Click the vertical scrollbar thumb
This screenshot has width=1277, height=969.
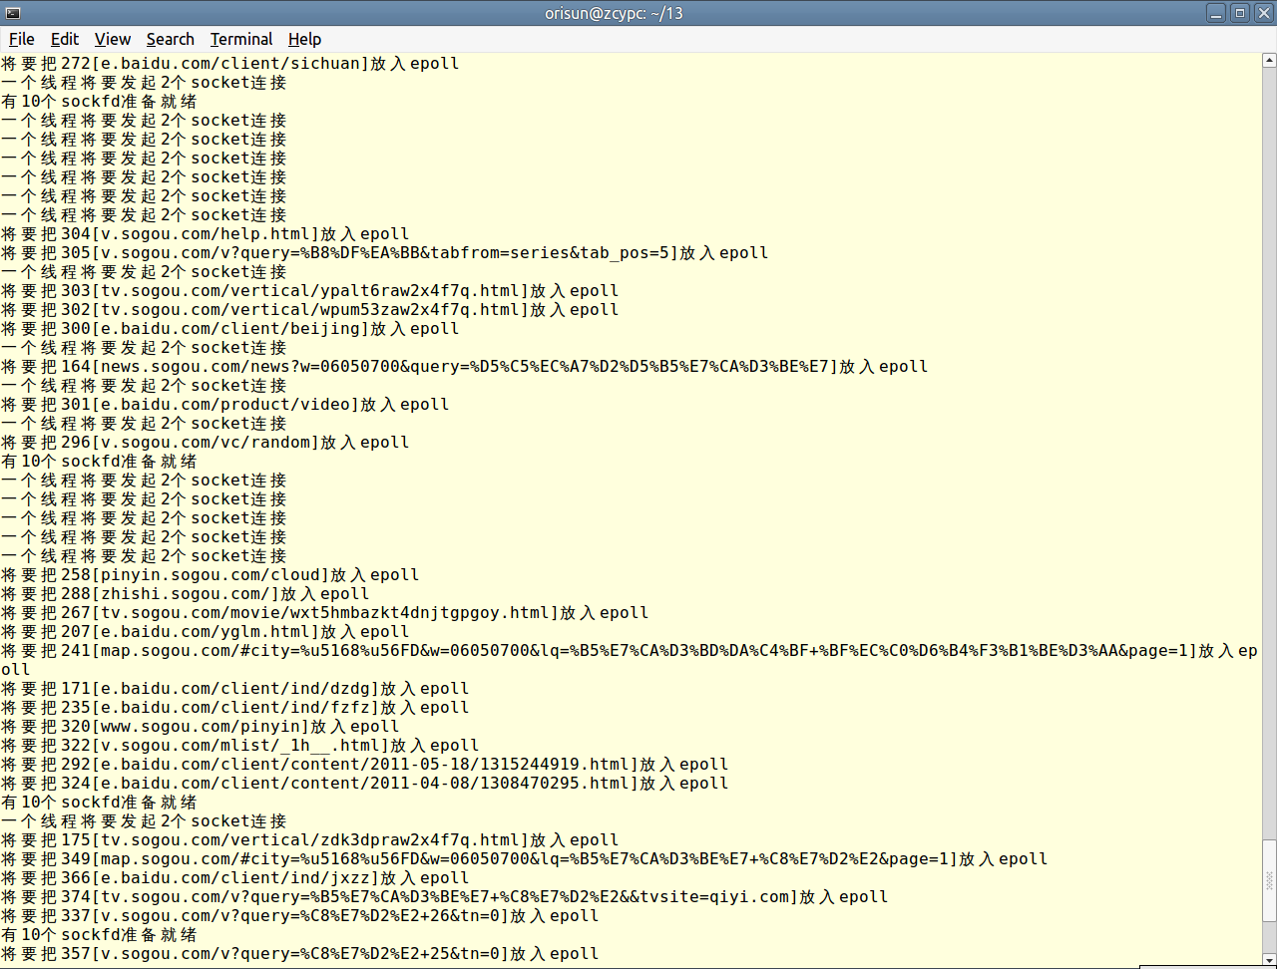pyautogui.click(x=1269, y=880)
